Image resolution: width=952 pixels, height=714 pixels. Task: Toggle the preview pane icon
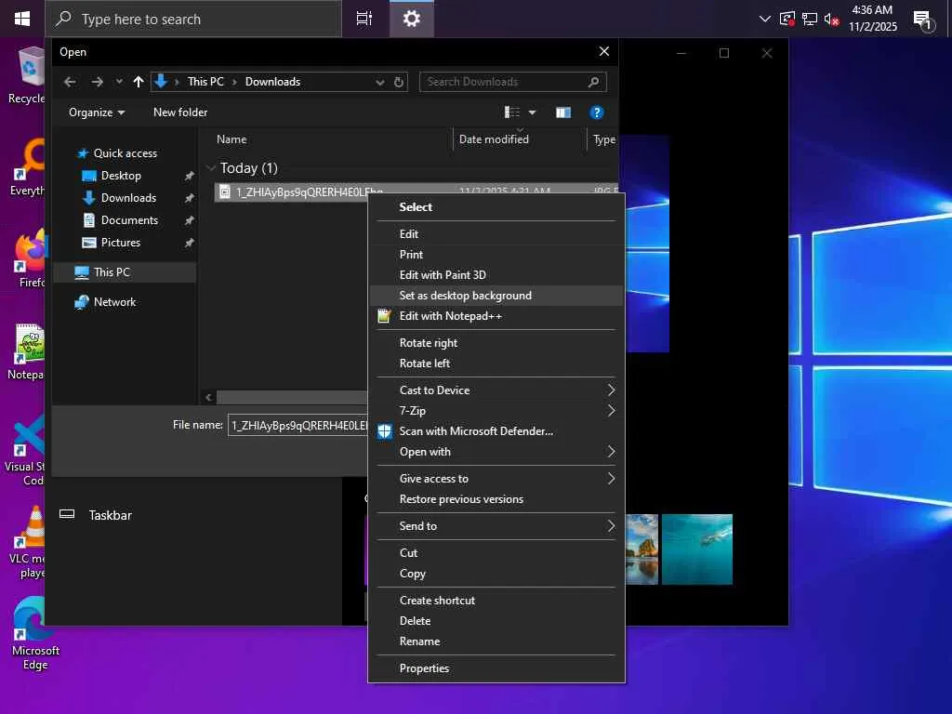(x=563, y=112)
